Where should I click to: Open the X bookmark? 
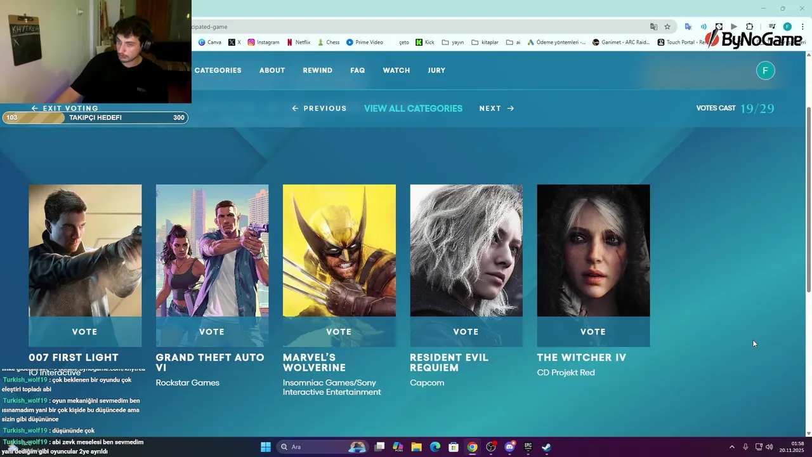[x=234, y=43]
